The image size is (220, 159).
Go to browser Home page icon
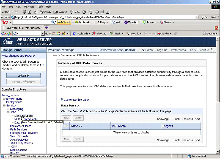[35, 12]
